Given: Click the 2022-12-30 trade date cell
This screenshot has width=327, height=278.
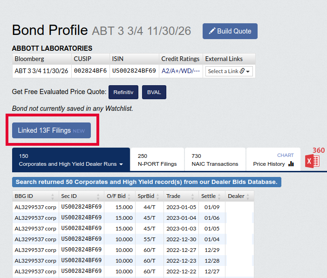Looking at the screenshot, I should point(181,239).
